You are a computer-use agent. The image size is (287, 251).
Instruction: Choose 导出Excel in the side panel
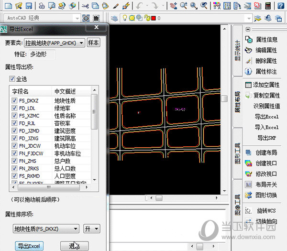pyautogui.click(x=267, y=117)
